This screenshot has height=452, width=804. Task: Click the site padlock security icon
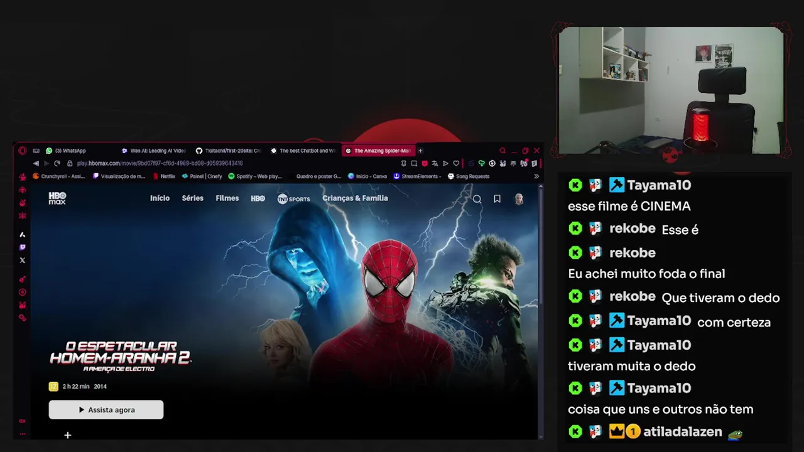[70, 163]
